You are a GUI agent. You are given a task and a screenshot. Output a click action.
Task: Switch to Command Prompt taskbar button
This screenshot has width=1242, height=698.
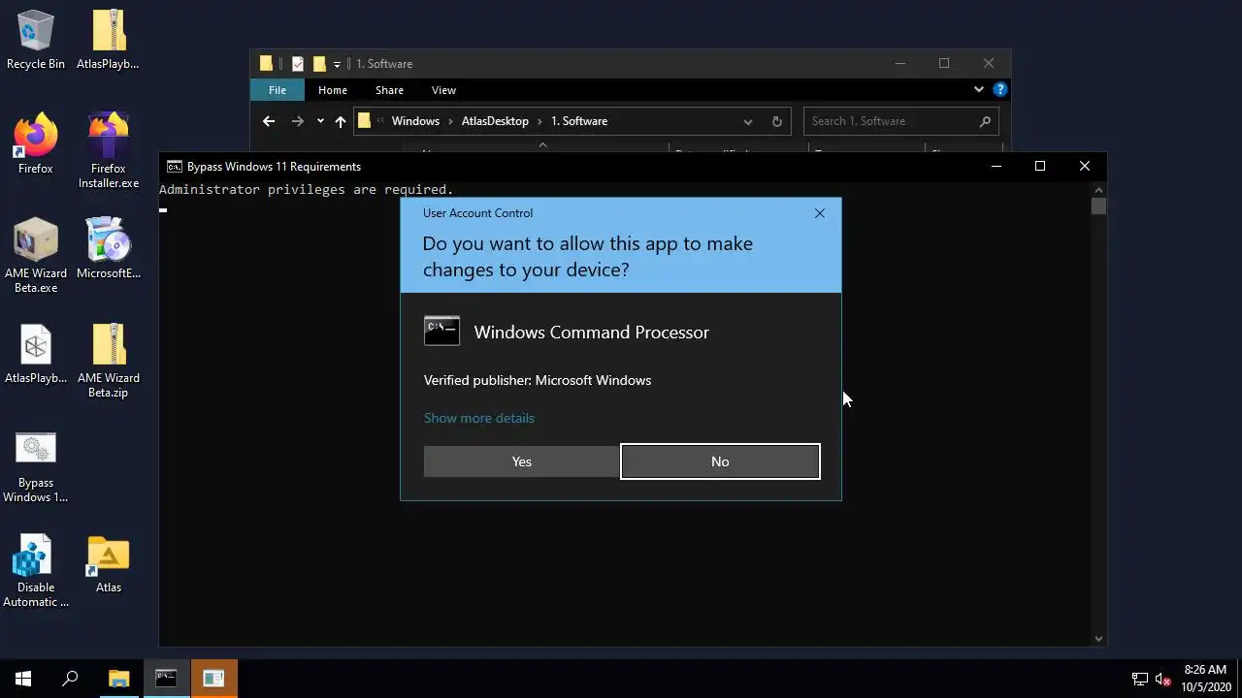[x=166, y=679]
